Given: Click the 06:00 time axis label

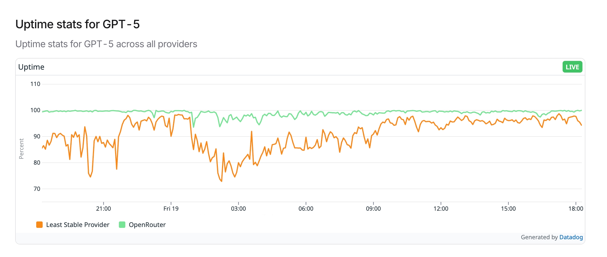Looking at the screenshot, I should [x=306, y=209].
